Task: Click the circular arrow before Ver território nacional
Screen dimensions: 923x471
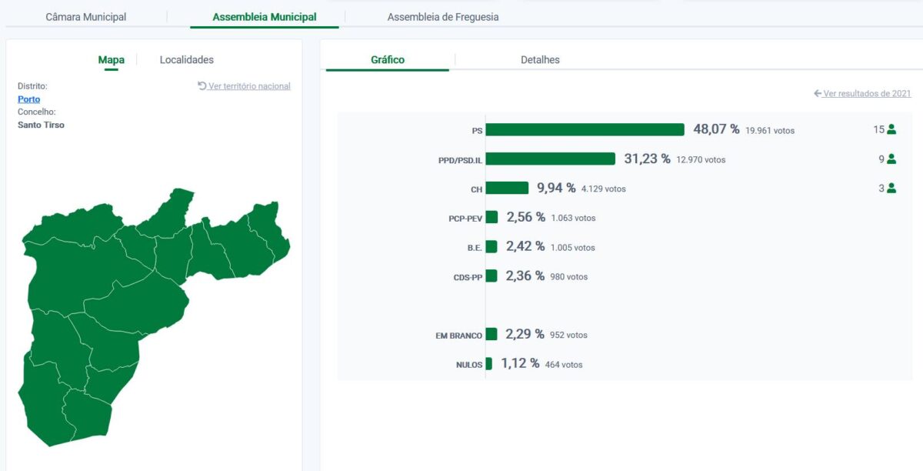Action: point(202,86)
